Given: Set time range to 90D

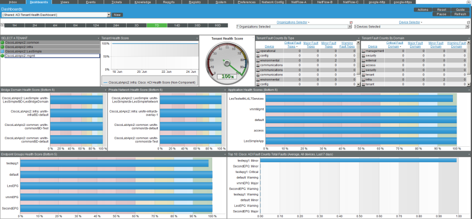Looking at the screenshot, I should click(x=218, y=25).
